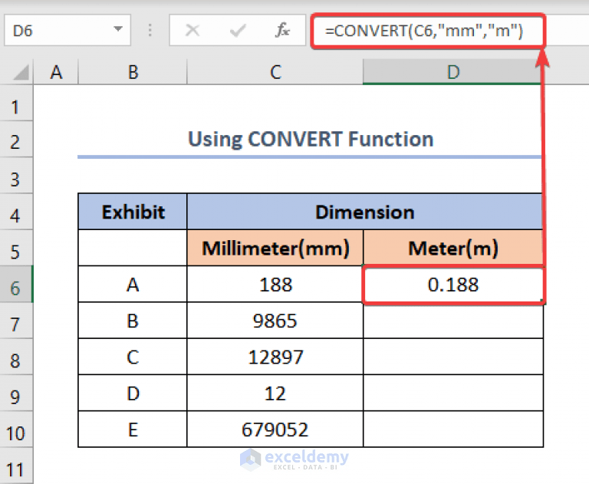
Task: Select cell D6 showing 0.188
Action: coord(453,285)
